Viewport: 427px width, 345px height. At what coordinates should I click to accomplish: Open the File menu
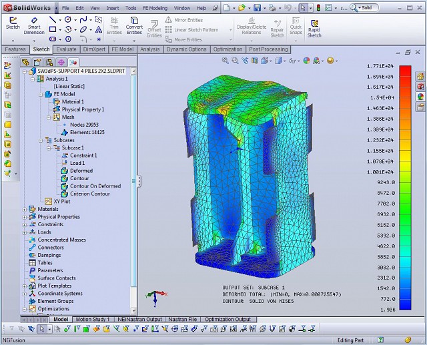pos(65,8)
